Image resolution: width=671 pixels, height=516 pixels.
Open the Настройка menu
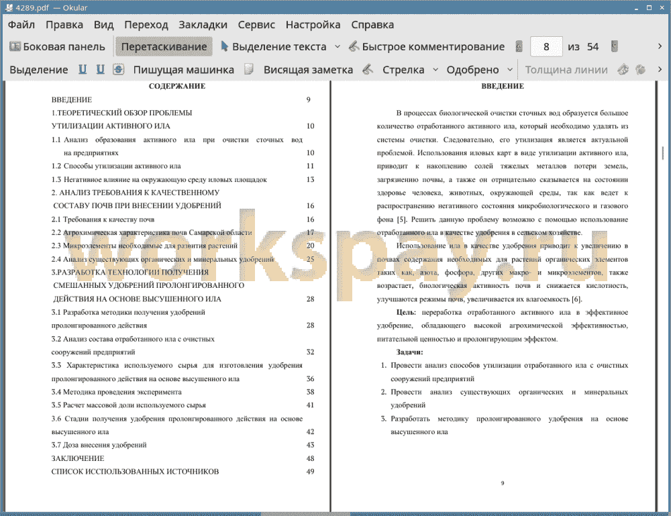[x=313, y=25]
